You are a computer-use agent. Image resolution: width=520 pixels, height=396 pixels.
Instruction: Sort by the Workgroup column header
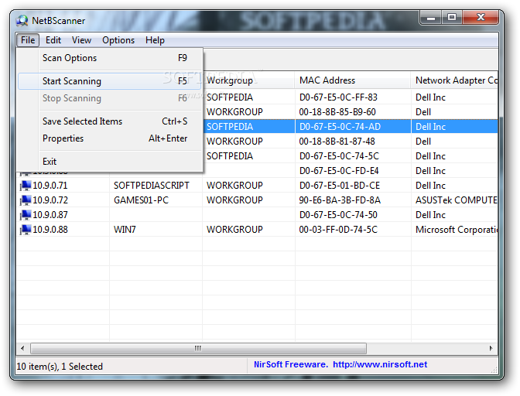[x=248, y=80]
